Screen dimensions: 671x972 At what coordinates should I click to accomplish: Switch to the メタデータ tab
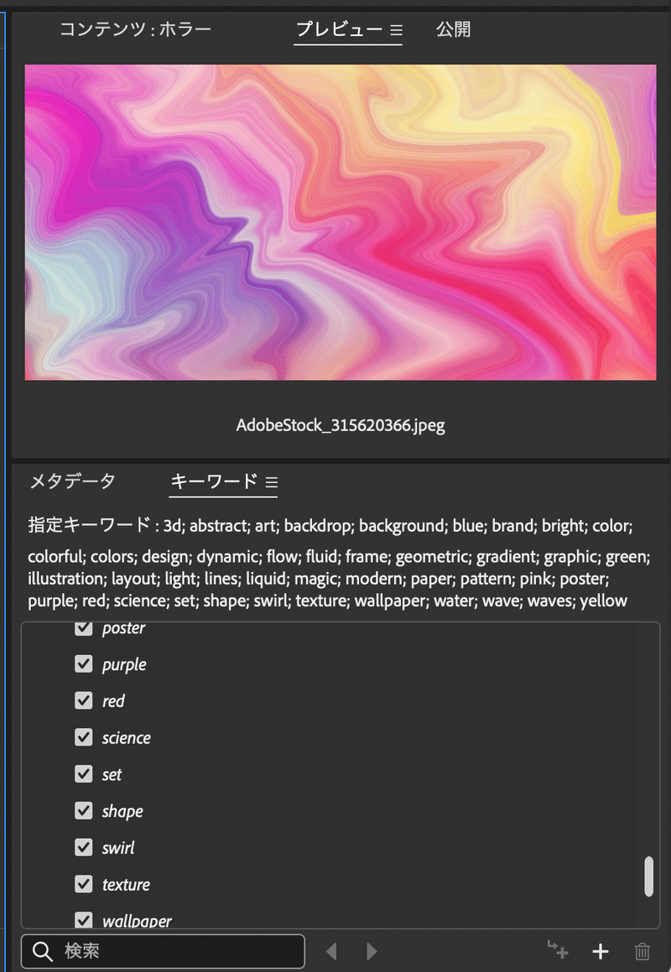click(x=73, y=481)
